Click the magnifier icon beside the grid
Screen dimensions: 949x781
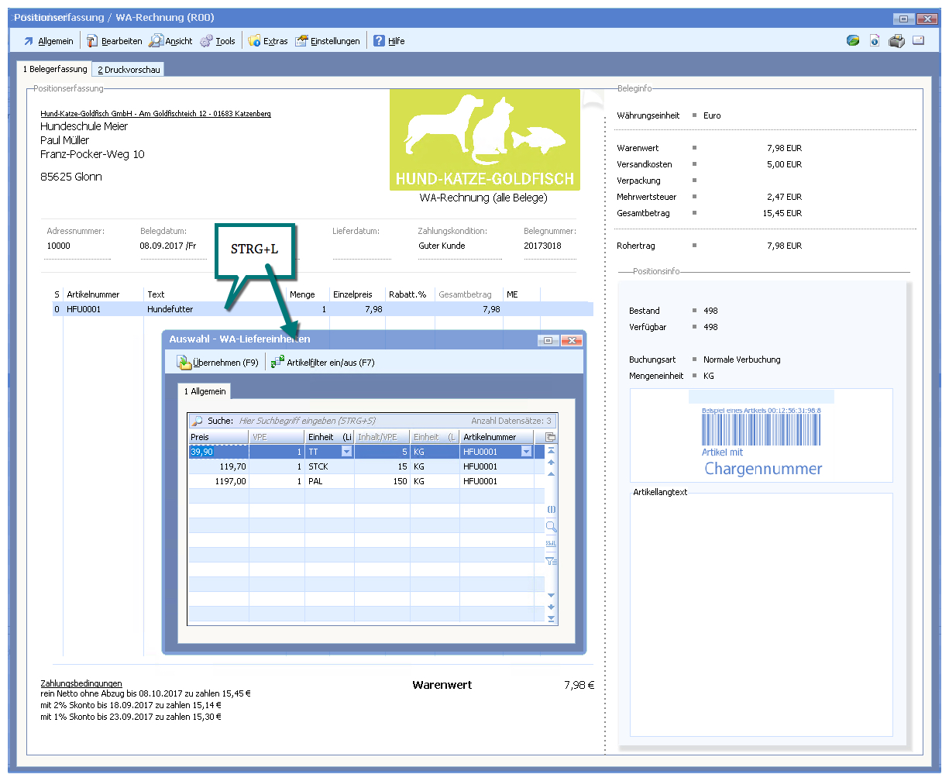[x=552, y=527]
